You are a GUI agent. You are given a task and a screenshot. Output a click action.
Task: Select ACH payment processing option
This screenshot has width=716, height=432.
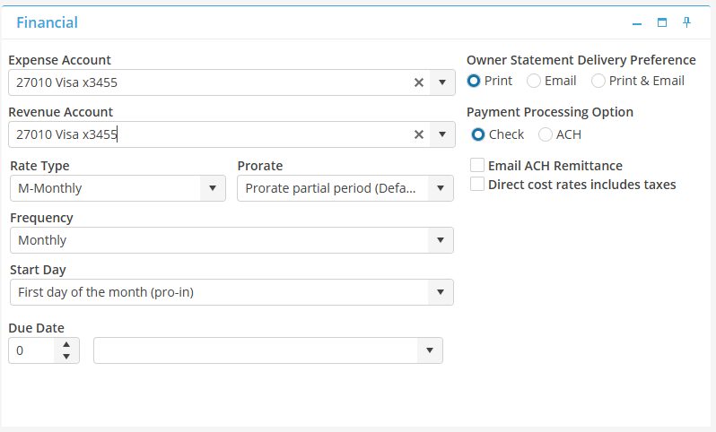(x=546, y=134)
